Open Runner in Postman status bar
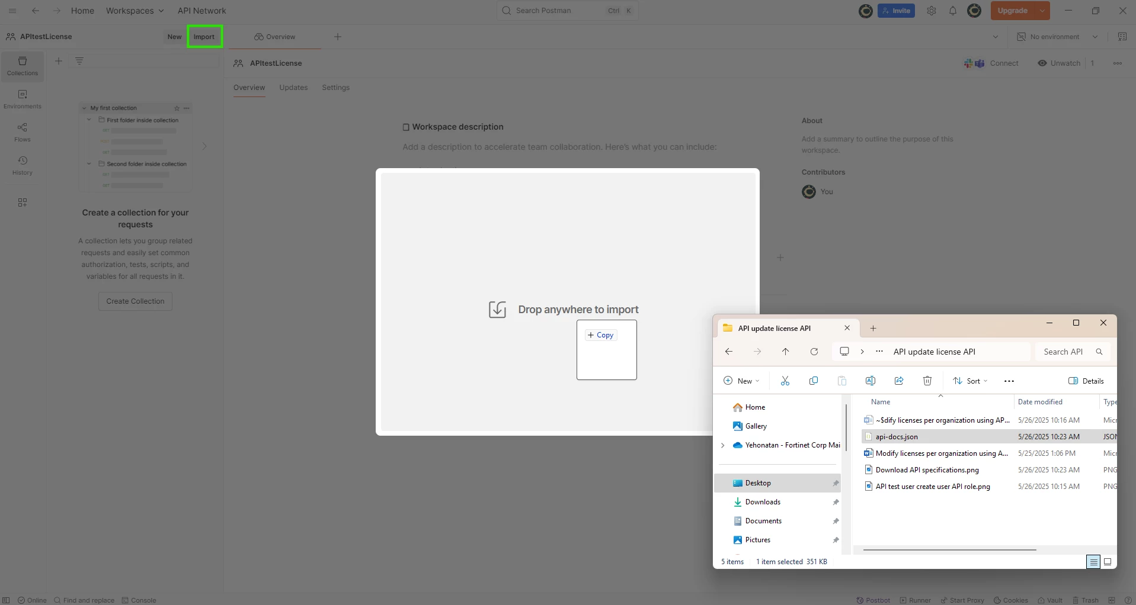The image size is (1136, 605). pos(915,600)
